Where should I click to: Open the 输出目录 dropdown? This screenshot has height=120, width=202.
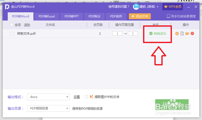pos(48,108)
